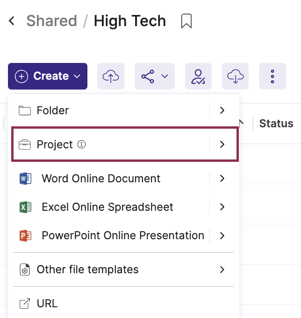Click the cloud upload icon
The height and width of the screenshot is (318, 301).
111,76
